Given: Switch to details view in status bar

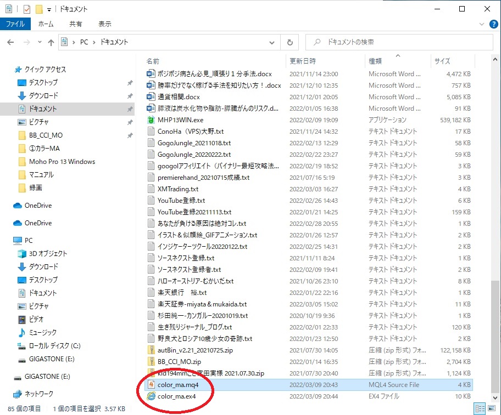Looking at the screenshot, I should (480, 408).
